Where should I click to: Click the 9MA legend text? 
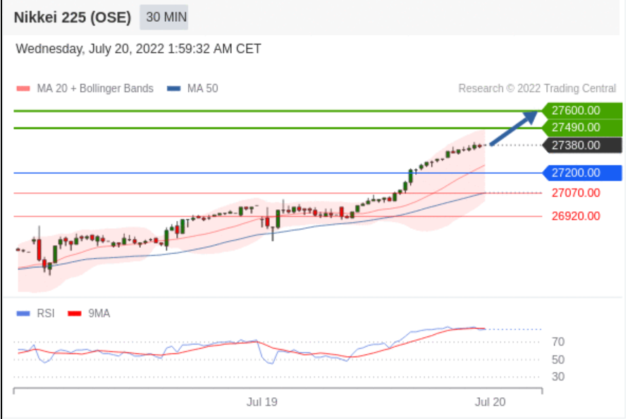coord(99,313)
